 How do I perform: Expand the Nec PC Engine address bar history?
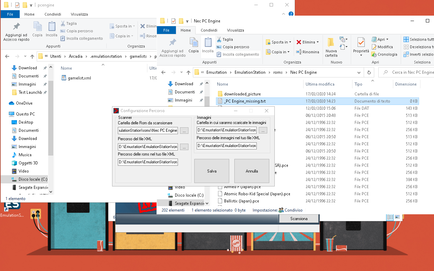(x=359, y=72)
